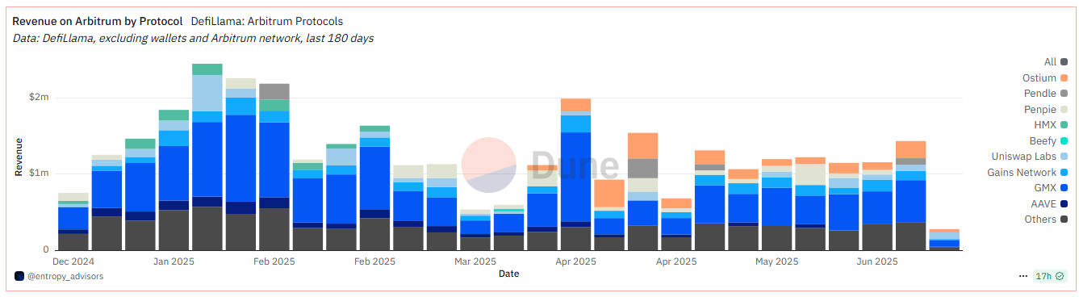
Task: Click the final smallest bar of the chart
Action: [x=944, y=241]
